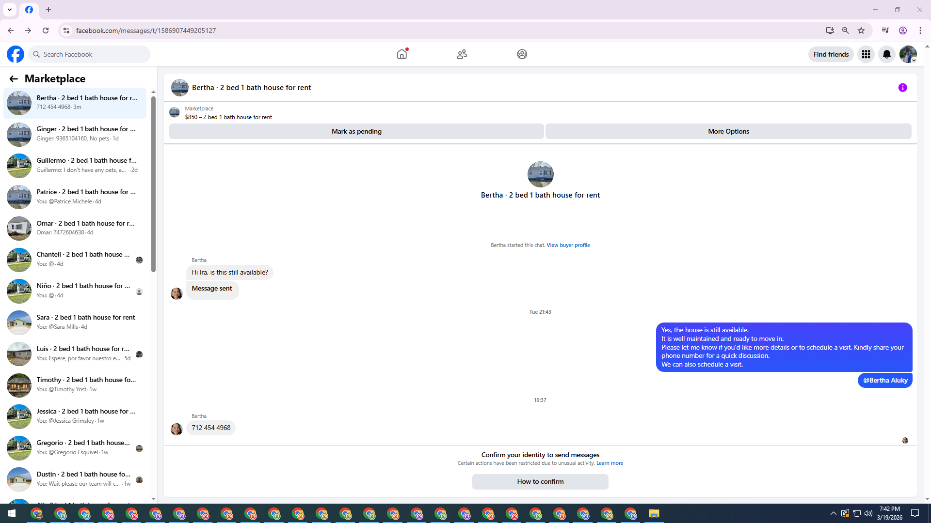Click the Marketplace back arrow
The image size is (931, 523).
(14, 79)
